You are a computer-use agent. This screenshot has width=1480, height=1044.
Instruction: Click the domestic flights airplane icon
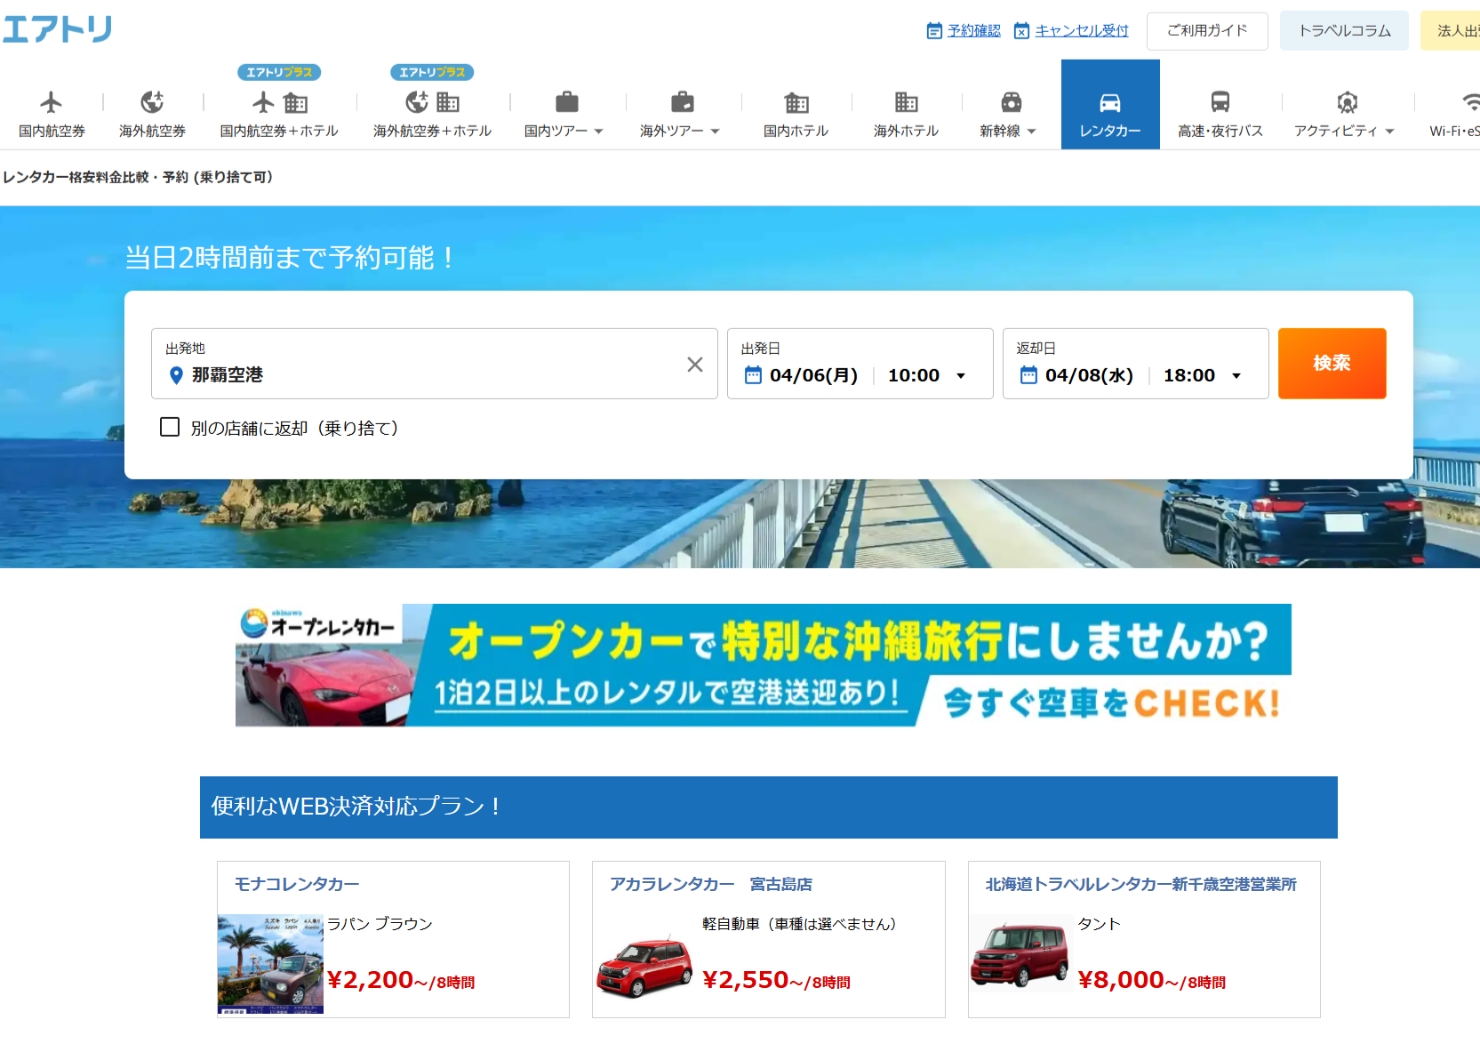(52, 103)
